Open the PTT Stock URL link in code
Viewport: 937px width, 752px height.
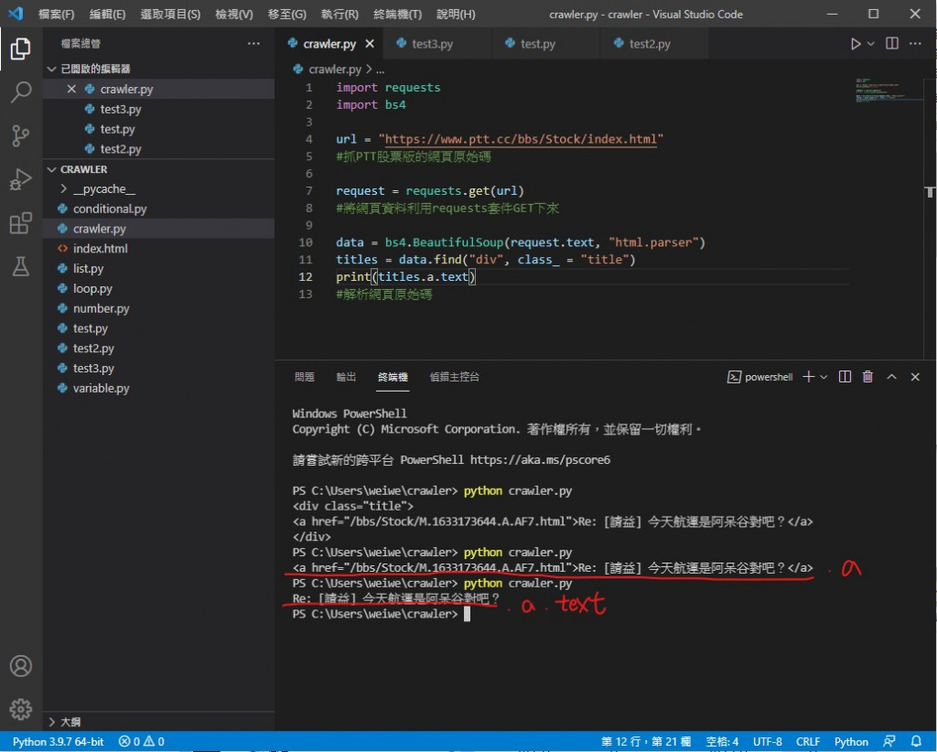(x=521, y=139)
